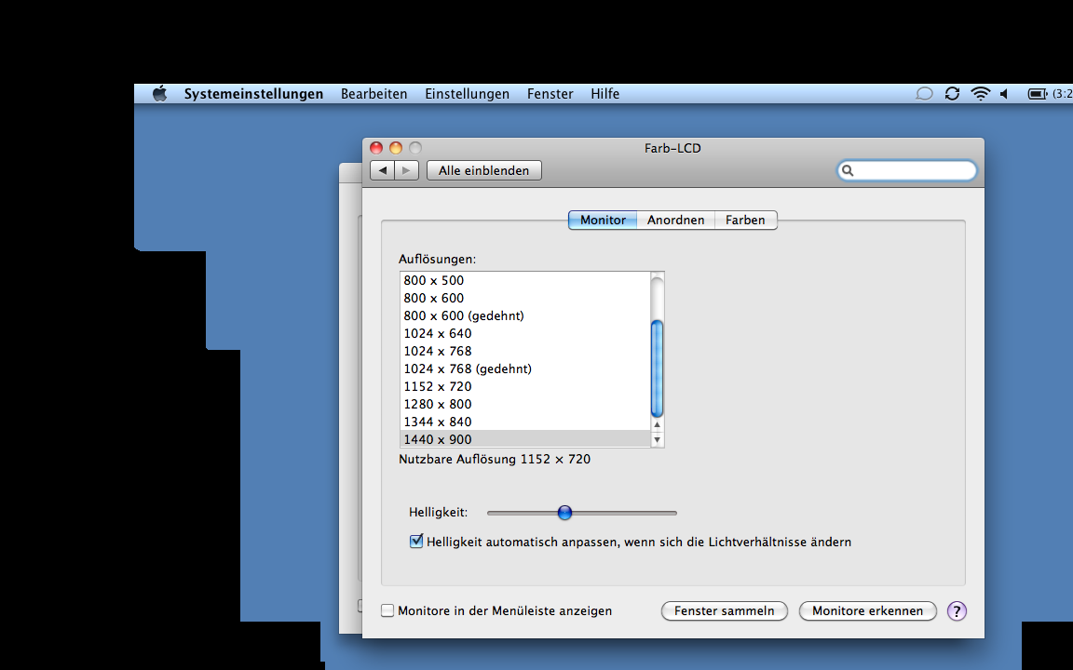Open the Apple menu

point(159,94)
